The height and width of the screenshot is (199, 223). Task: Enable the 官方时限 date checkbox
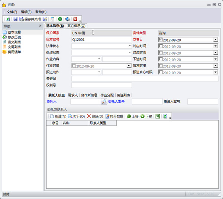(x=161, y=65)
